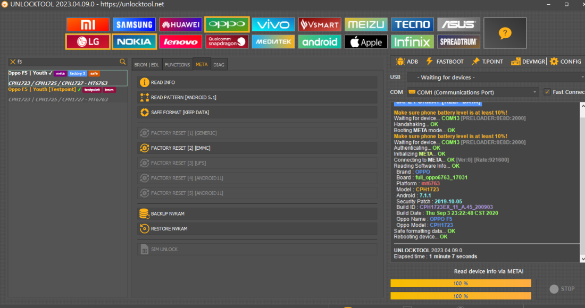Click FACTORY RESET [1] [GENERIC]
Viewport: 585px width, 308px height.
click(257, 133)
